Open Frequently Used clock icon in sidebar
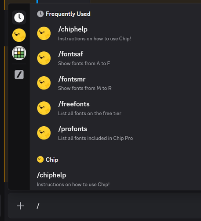This screenshot has height=221, width=201. point(19,18)
